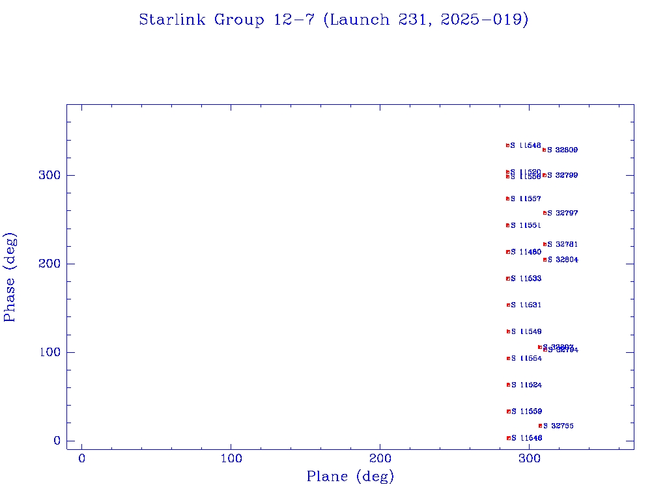This screenshot has height=500, width=667.
Task: Select the "S 32755" satellite label
Action: (x=558, y=426)
